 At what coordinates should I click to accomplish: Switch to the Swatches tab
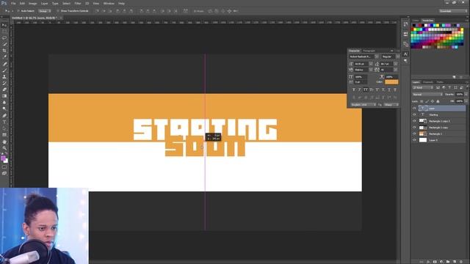(427, 21)
